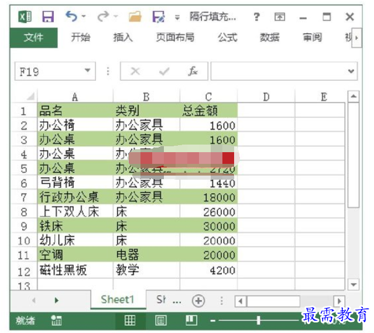Select cell containing 磁性黑板
Screen dimensions: 374x333
tap(75, 270)
